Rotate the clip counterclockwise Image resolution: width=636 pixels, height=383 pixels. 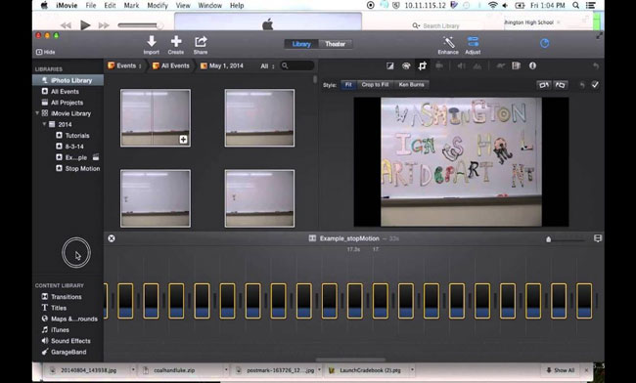coord(544,85)
